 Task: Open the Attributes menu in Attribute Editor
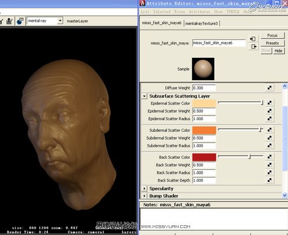coord(199,12)
